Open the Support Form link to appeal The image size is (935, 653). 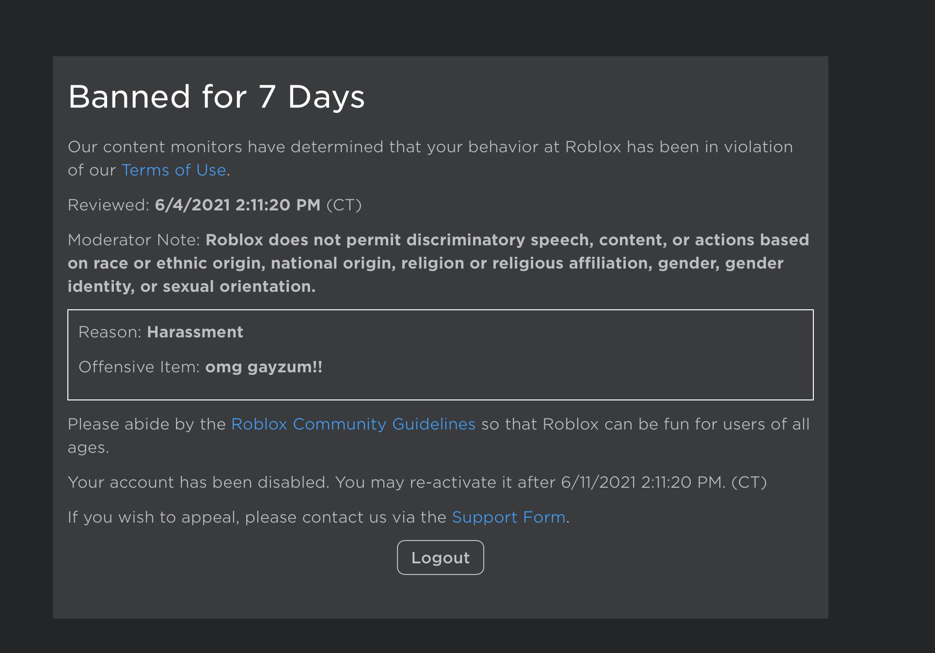pos(508,517)
